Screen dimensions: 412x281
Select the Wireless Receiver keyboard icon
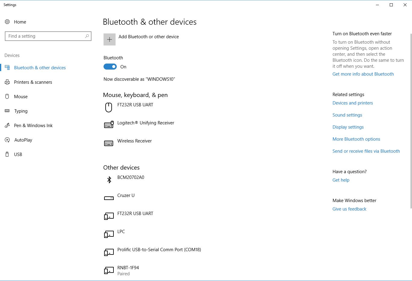coord(109,143)
